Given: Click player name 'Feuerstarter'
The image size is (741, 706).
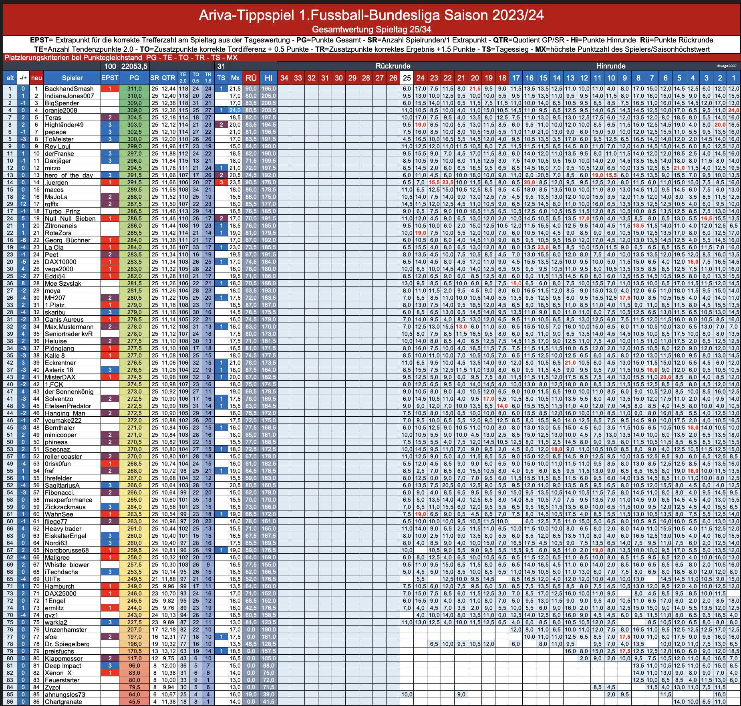Looking at the screenshot, I should coord(62,680).
